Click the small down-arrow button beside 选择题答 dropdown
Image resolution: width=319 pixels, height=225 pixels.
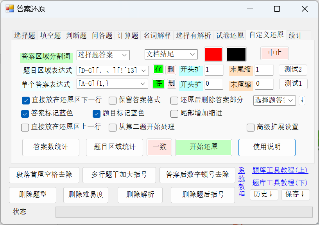pyautogui.click(x=302, y=101)
